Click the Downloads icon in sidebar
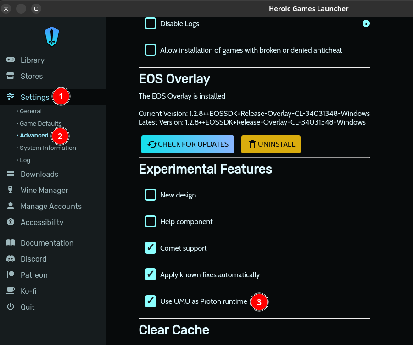Image resolution: width=413 pixels, height=345 pixels. point(11,174)
